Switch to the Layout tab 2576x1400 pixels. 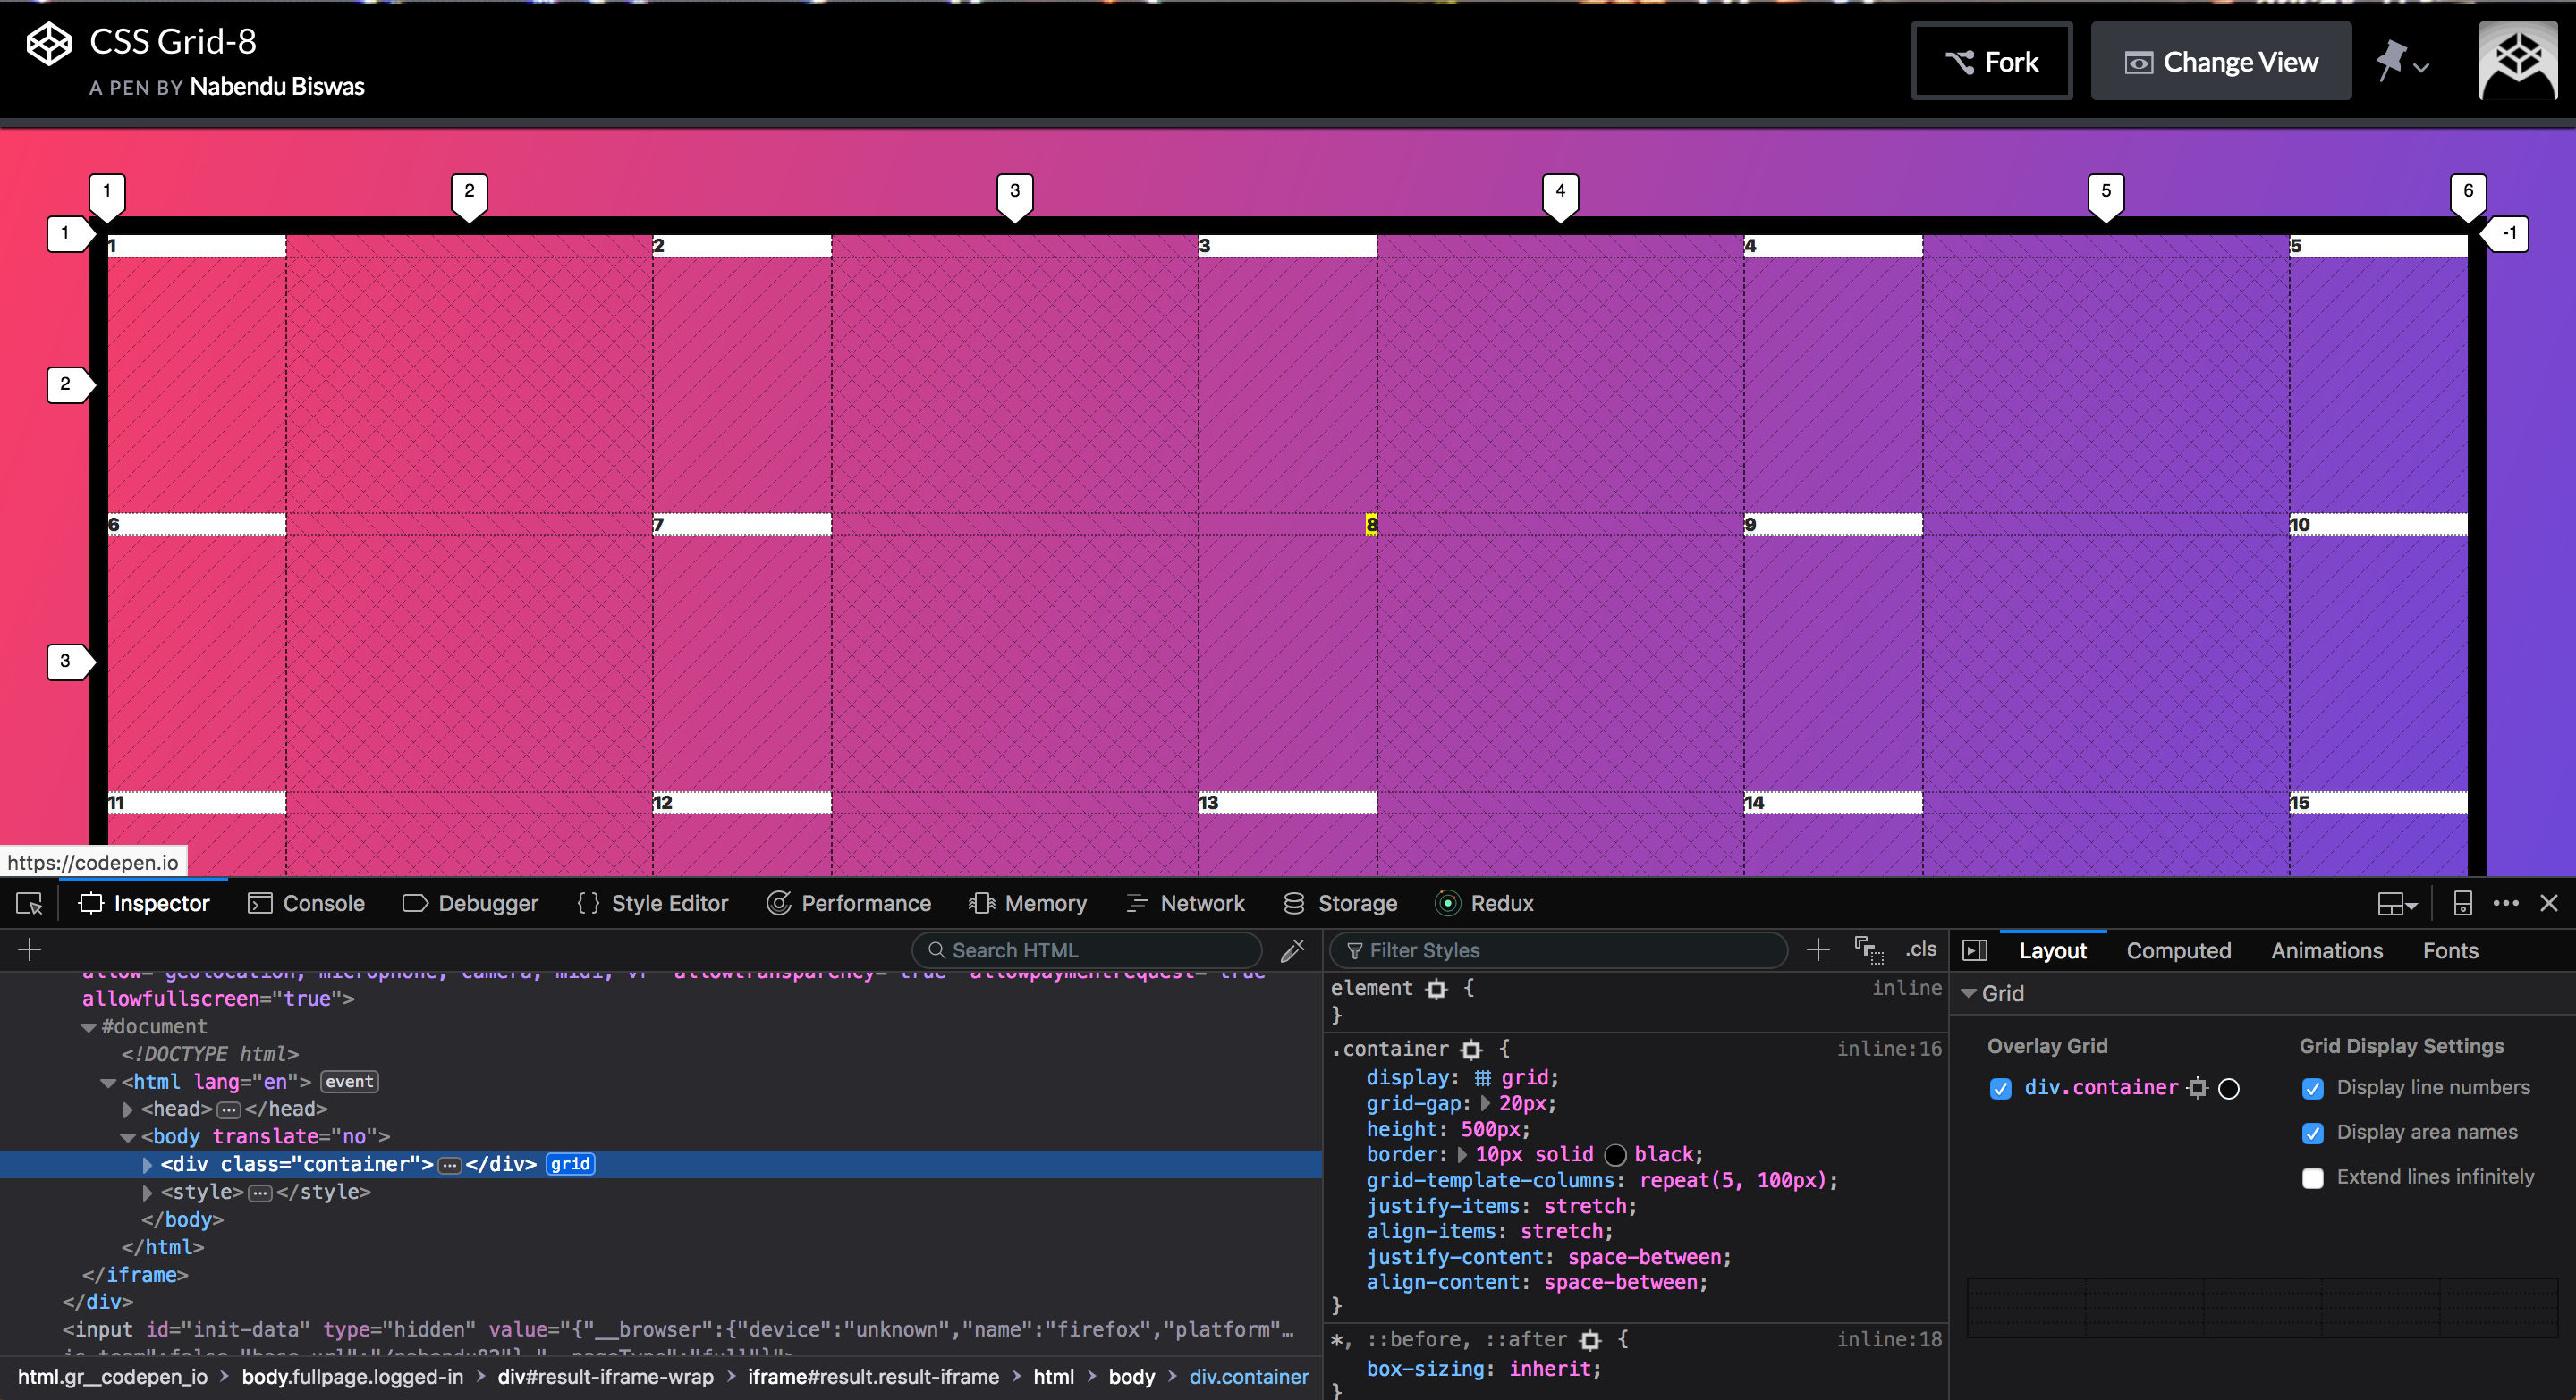[2052, 950]
